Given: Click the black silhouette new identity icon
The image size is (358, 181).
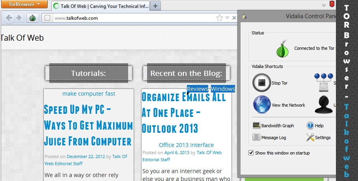Looking at the screenshot, I should pos(324,105).
